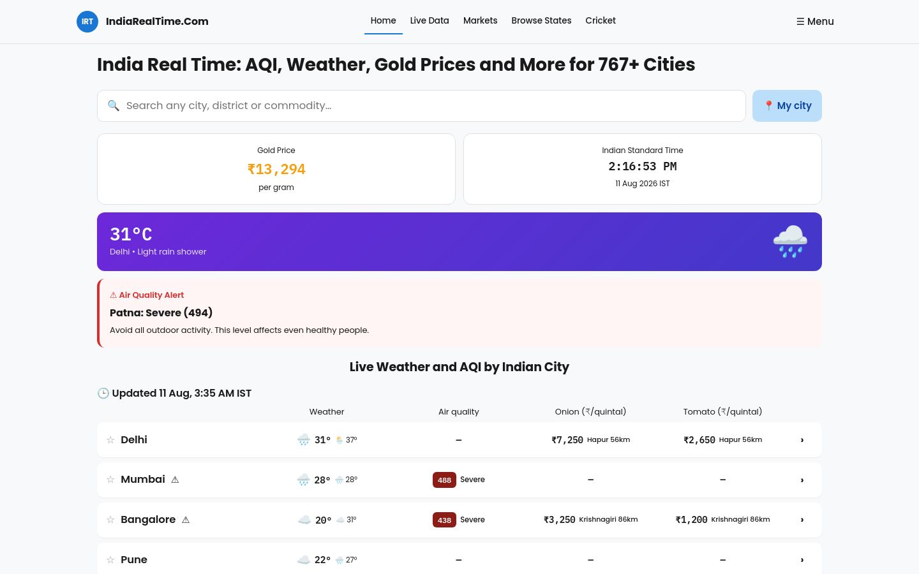Expand Delhi row chevron arrow
Viewport: 919px width, 574px height.
point(802,440)
